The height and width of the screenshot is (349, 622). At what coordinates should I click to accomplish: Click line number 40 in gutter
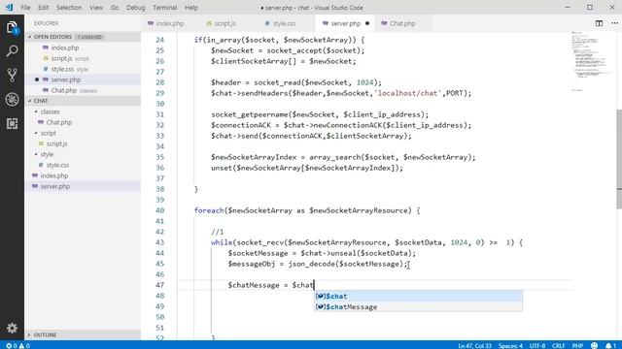point(159,210)
